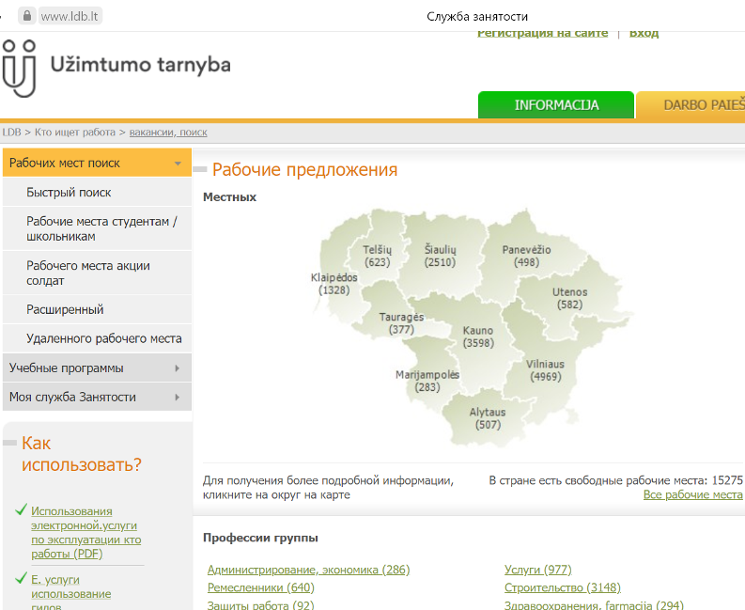Screen dimensions: 745x610
Task: Select Рабочего места акции солдат item
Action: coord(97,273)
